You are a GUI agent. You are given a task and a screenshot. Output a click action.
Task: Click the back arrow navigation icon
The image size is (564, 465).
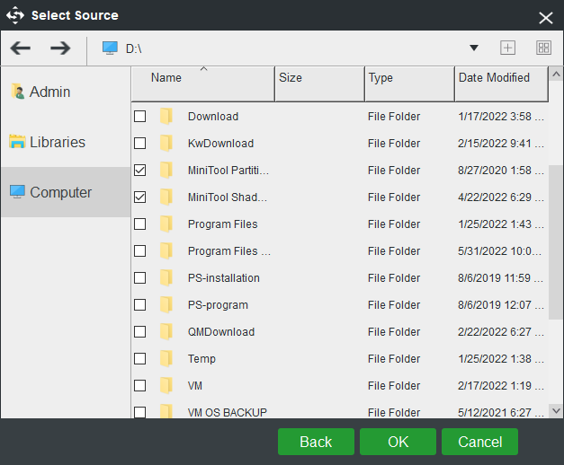[21, 48]
